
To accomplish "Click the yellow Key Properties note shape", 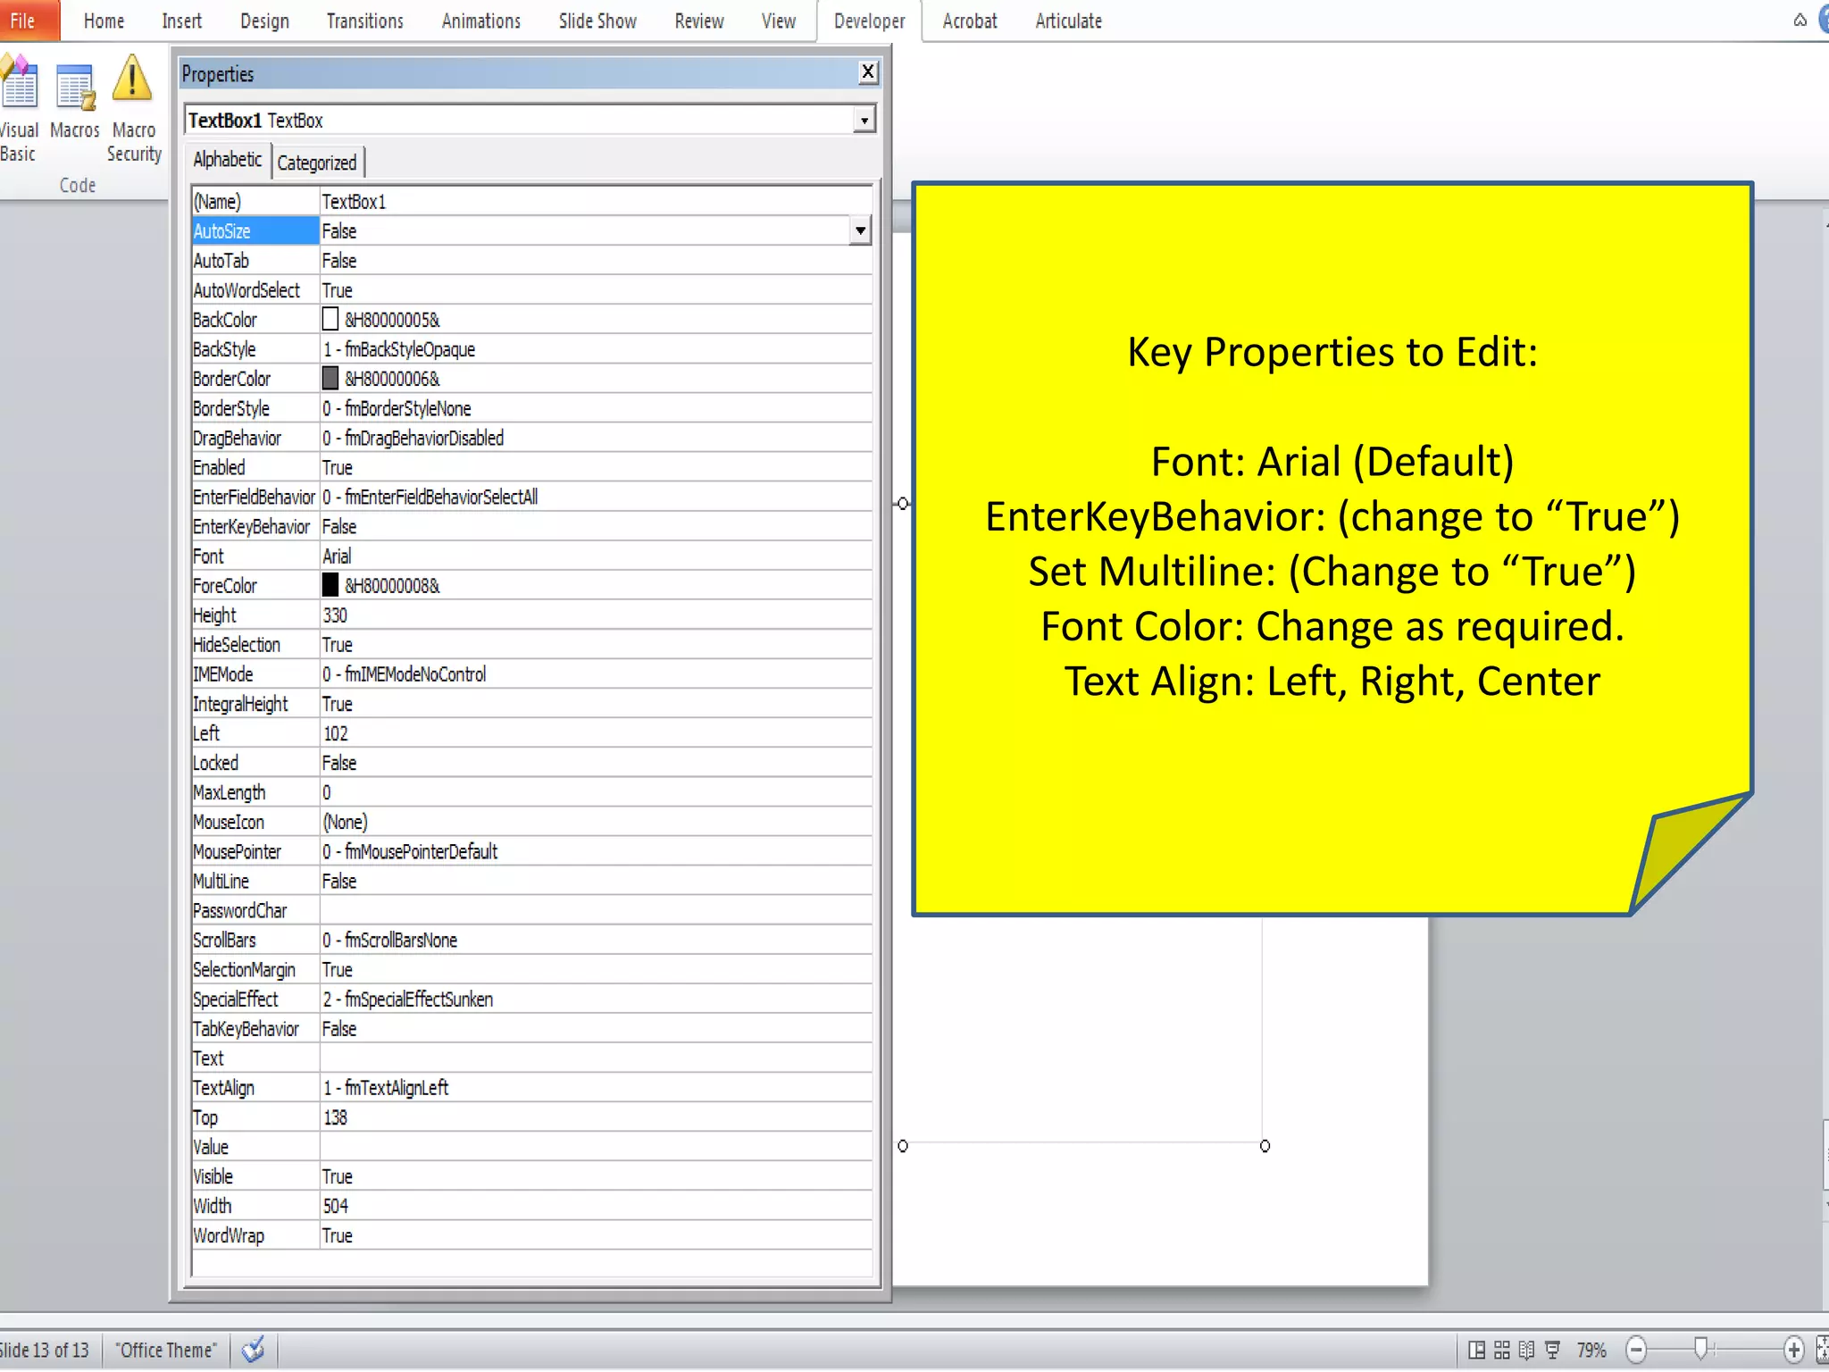I will [x=1332, y=548].
